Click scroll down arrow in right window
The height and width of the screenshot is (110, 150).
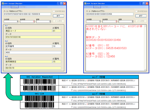tap(145, 70)
